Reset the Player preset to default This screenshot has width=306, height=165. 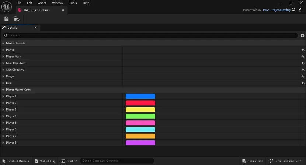click(303, 50)
